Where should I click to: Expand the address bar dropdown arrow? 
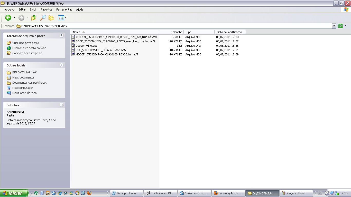[334, 26]
